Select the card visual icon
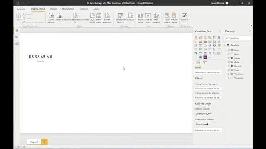266x149 pixels. [x=209, y=49]
